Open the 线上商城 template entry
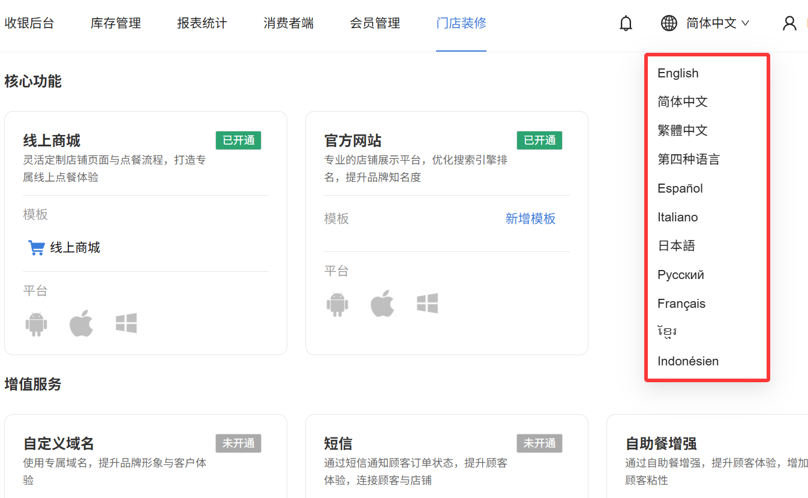 (75, 248)
